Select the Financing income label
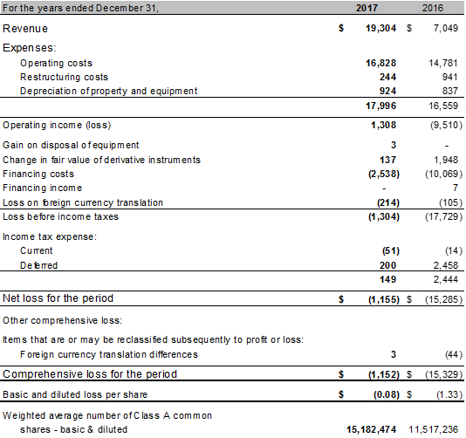The width and height of the screenshot is (466, 438). 43,188
